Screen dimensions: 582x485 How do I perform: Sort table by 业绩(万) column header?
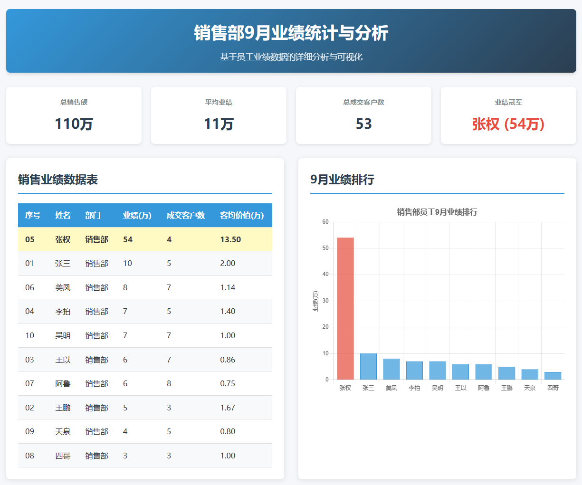137,215
